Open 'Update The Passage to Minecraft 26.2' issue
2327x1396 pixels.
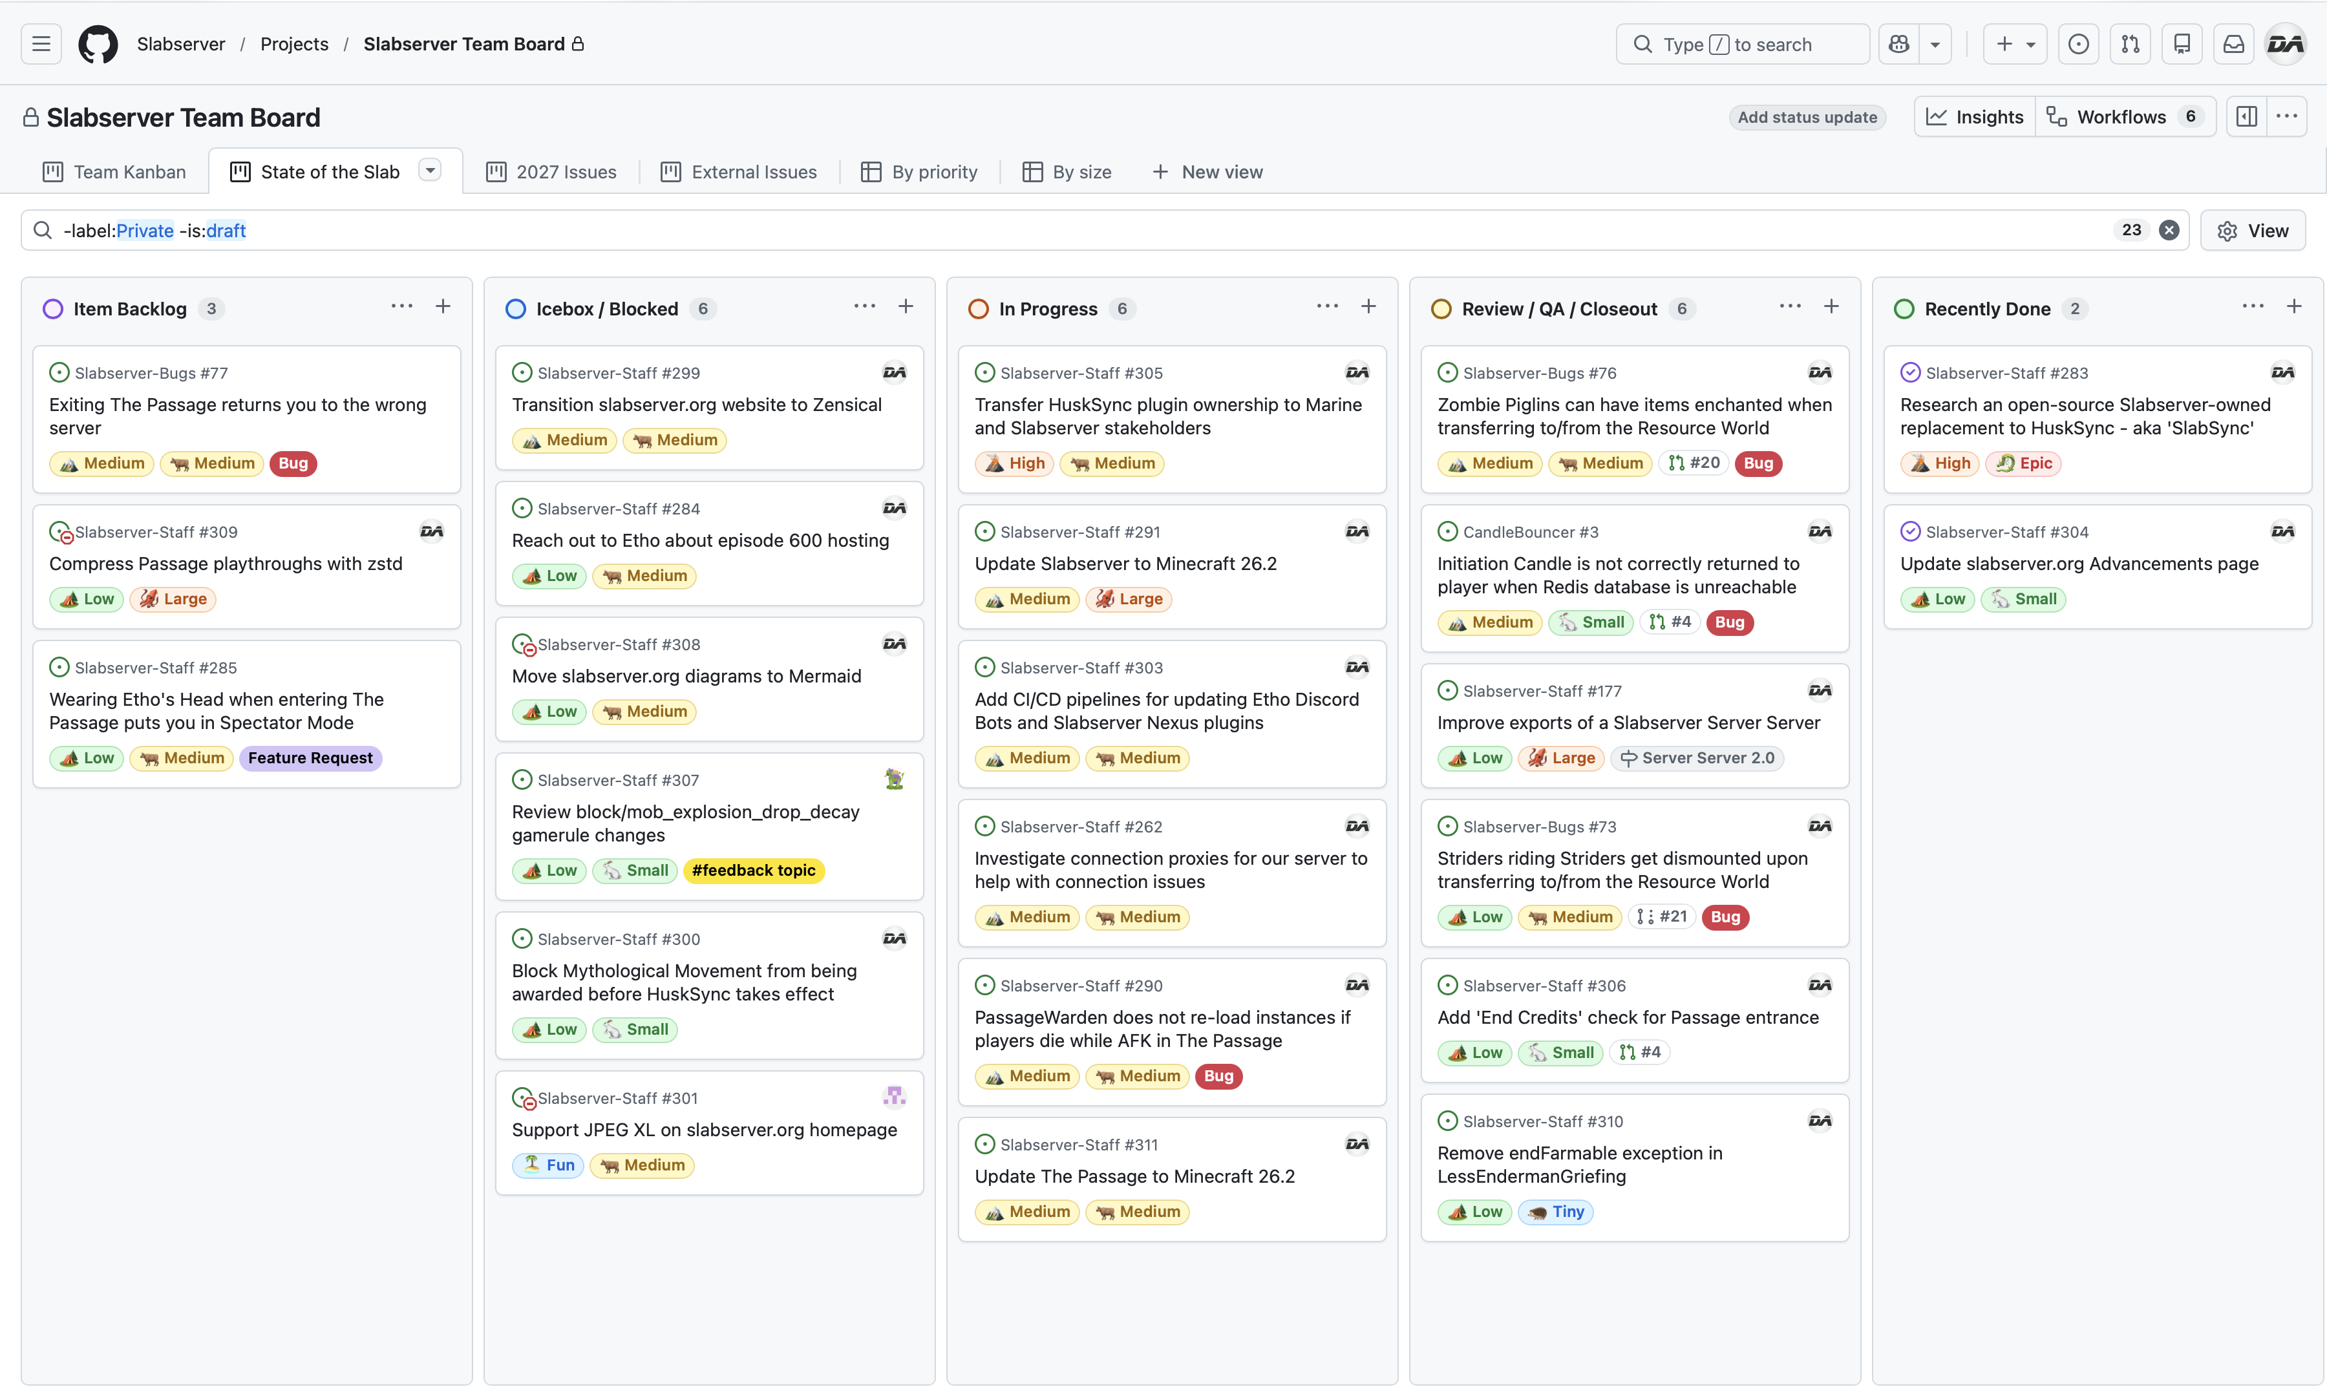[x=1134, y=1176]
